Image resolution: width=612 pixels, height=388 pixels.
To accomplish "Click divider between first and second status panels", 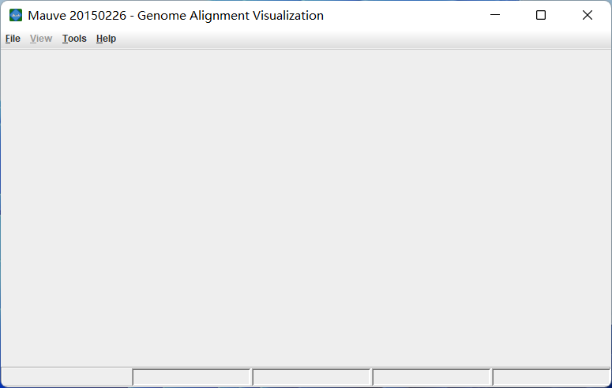I will 132,378.
